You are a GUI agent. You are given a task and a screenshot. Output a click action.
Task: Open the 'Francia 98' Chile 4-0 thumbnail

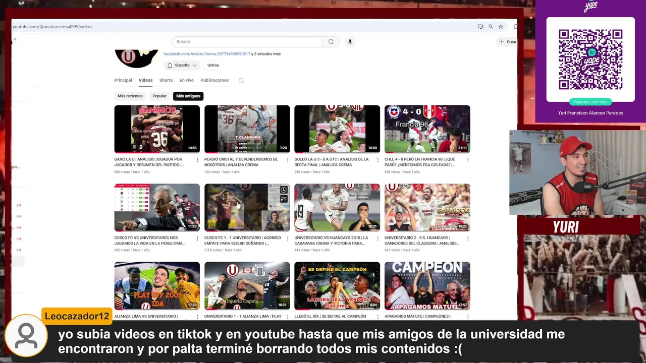pyautogui.click(x=427, y=129)
